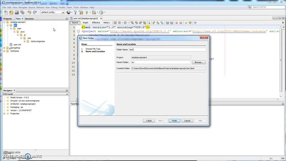The height and width of the screenshot is (161, 286).
Task: Expand the Properties node in Navigator
Action: point(4,114)
